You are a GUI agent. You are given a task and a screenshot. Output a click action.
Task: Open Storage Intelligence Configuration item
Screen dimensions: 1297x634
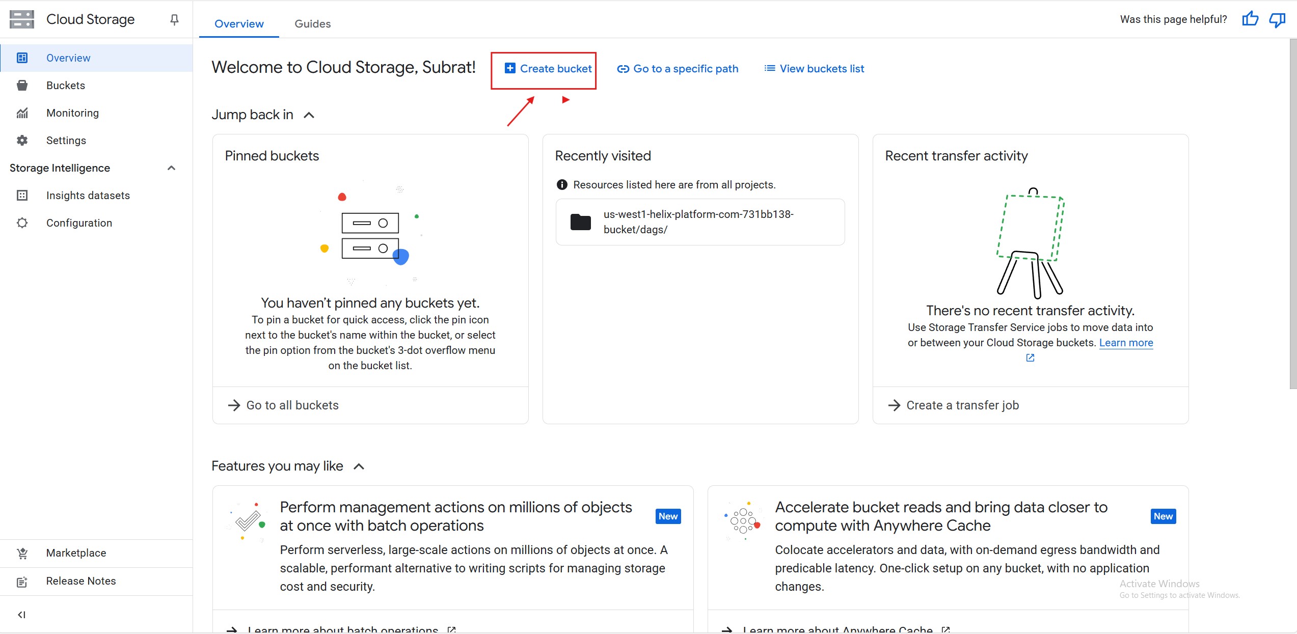pos(79,223)
